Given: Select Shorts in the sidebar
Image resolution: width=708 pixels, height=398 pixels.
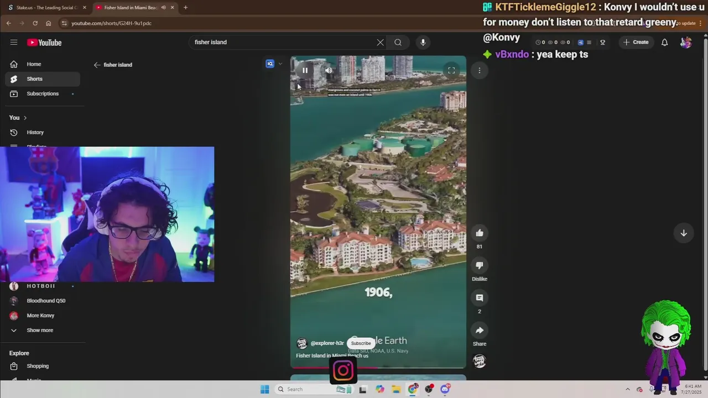Looking at the screenshot, I should point(43,79).
